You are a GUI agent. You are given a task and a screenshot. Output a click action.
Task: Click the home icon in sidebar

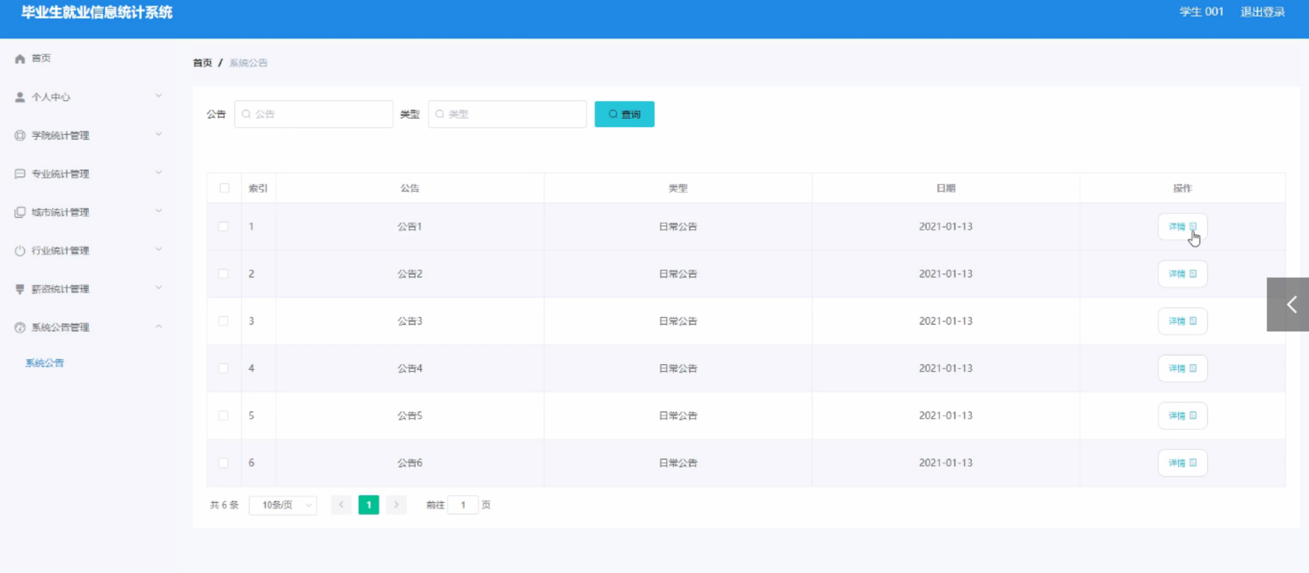(x=20, y=58)
